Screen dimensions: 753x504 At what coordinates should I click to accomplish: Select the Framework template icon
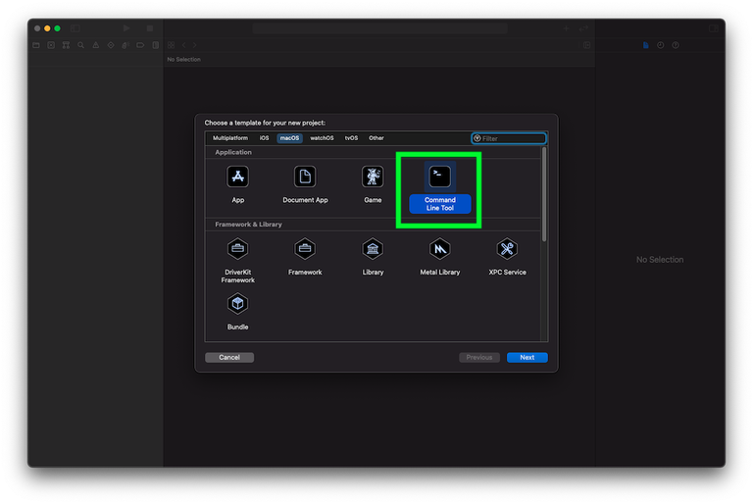click(x=305, y=249)
